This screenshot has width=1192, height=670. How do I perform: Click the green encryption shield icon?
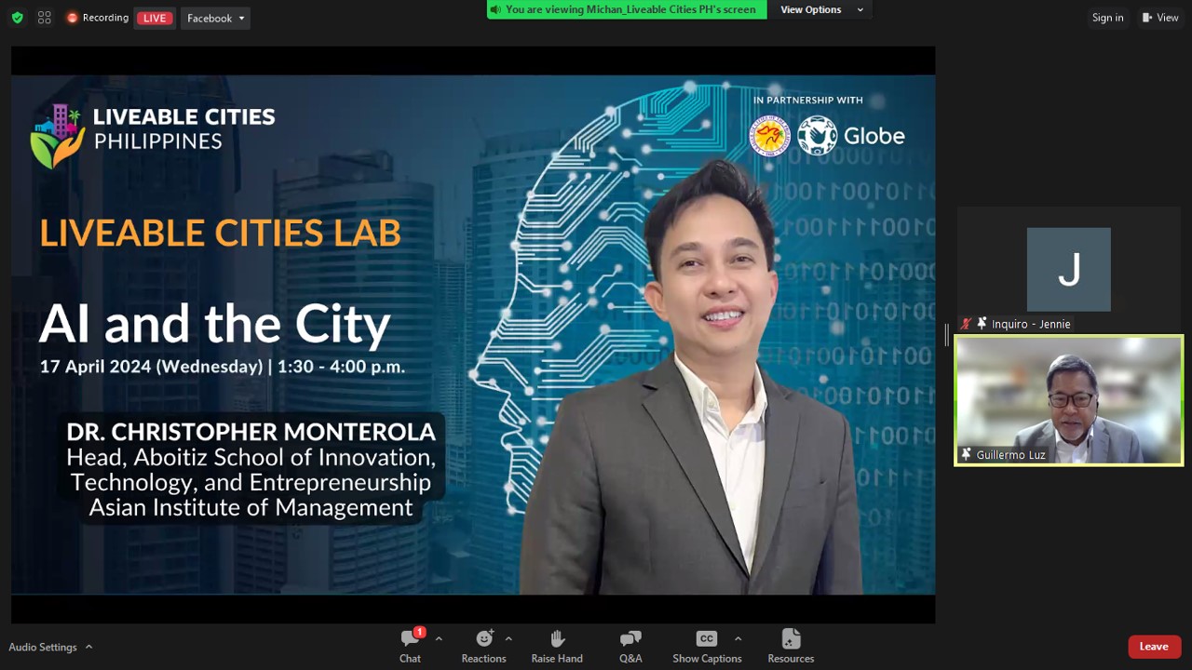[x=17, y=18]
